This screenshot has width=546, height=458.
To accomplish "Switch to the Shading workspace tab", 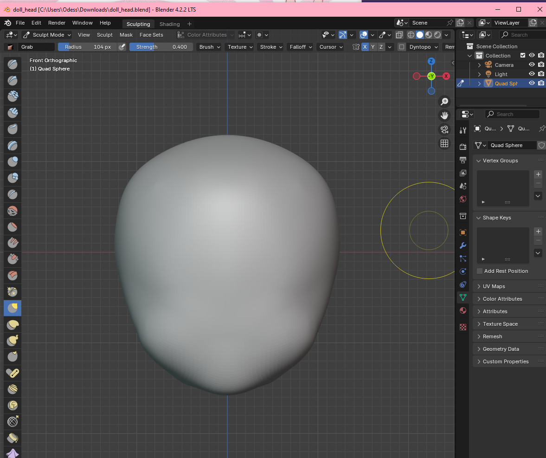I will pos(169,24).
